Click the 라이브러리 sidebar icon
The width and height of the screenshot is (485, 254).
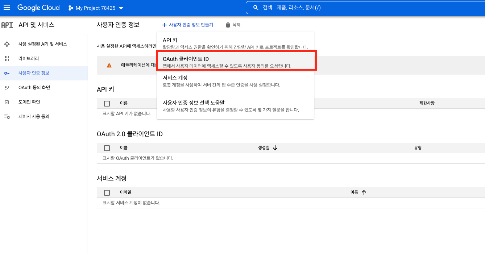pos(7,59)
